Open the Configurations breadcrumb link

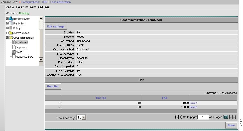tap(30, 2)
